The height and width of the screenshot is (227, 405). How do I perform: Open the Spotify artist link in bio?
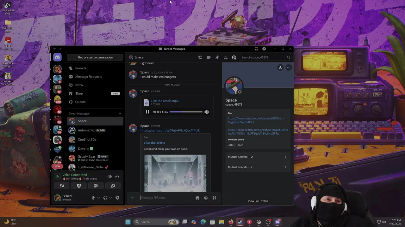click(x=258, y=131)
